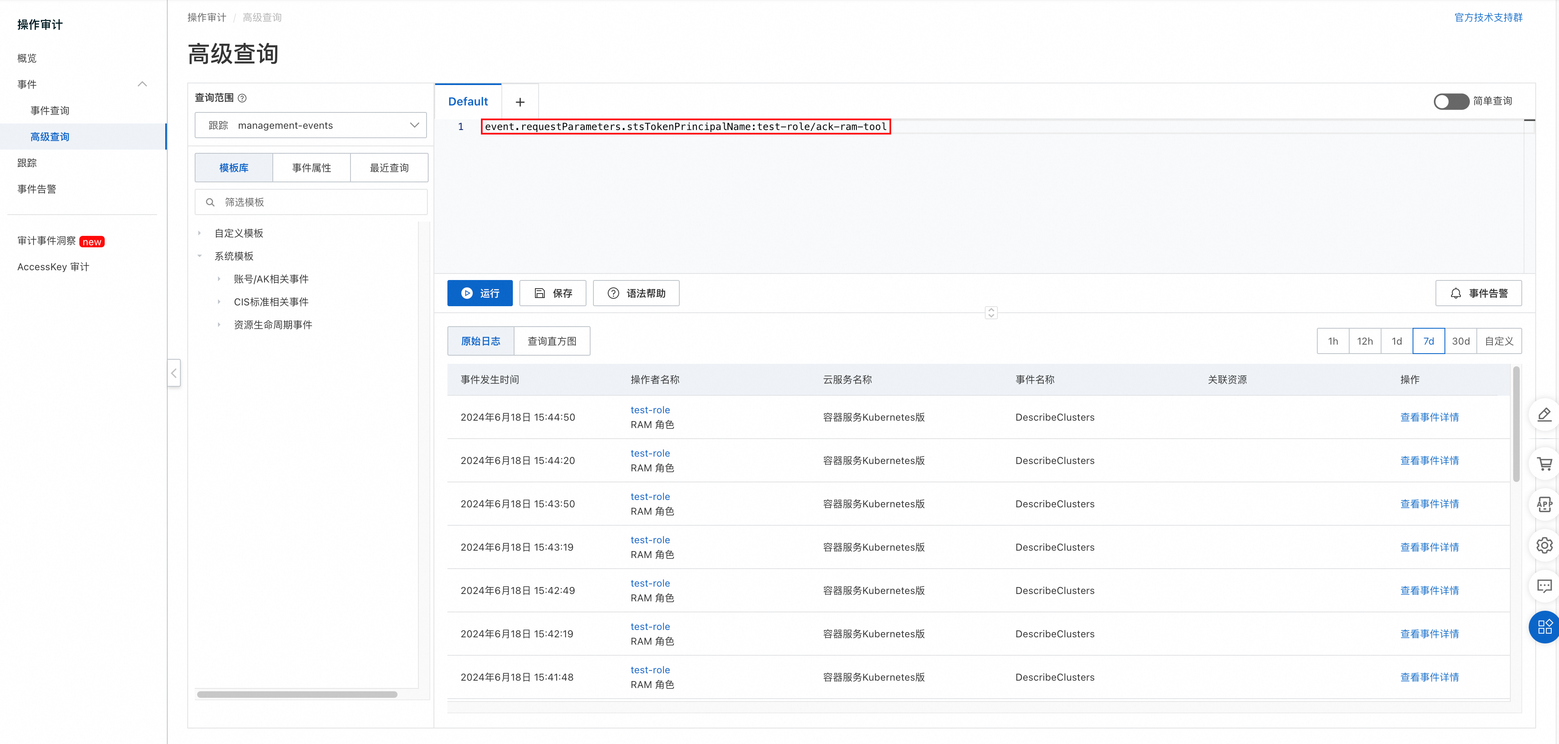
Task: Click the question icon on 语法帮助
Action: pyautogui.click(x=613, y=294)
